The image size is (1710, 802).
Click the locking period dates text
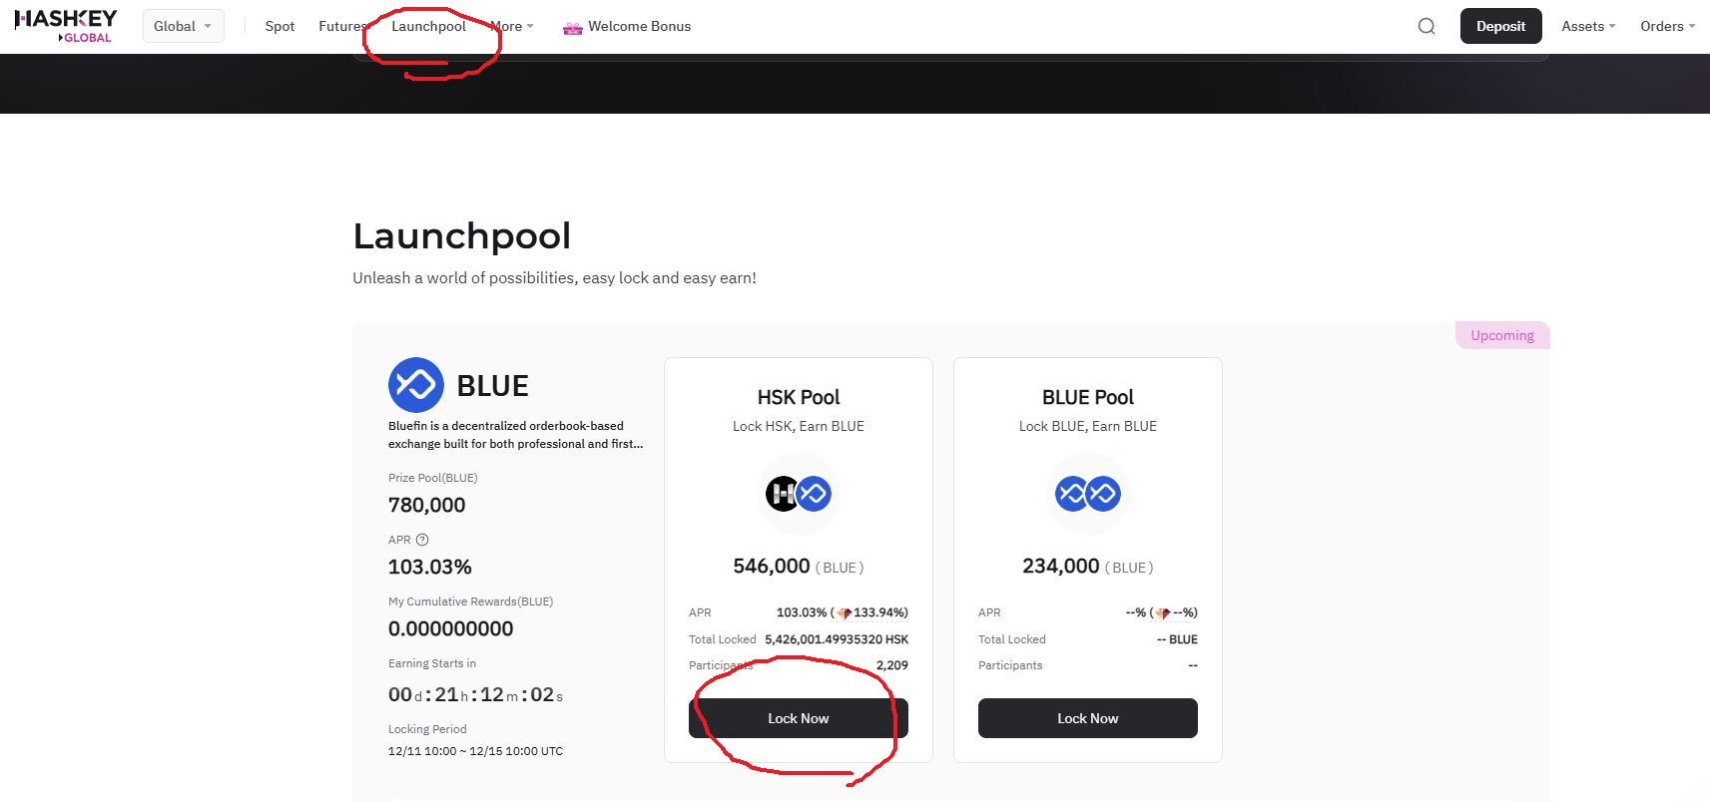pos(475,751)
